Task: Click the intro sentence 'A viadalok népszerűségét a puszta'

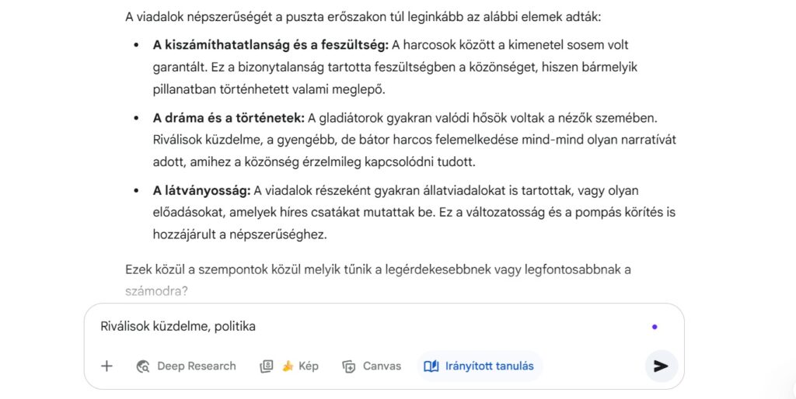Action: [233, 16]
